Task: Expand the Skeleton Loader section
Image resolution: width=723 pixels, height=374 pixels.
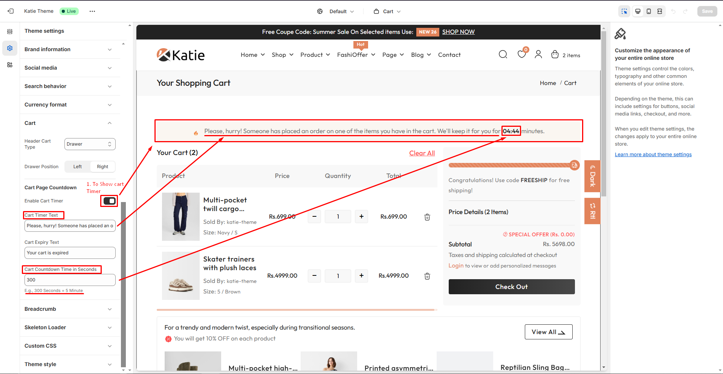Action: click(68, 327)
